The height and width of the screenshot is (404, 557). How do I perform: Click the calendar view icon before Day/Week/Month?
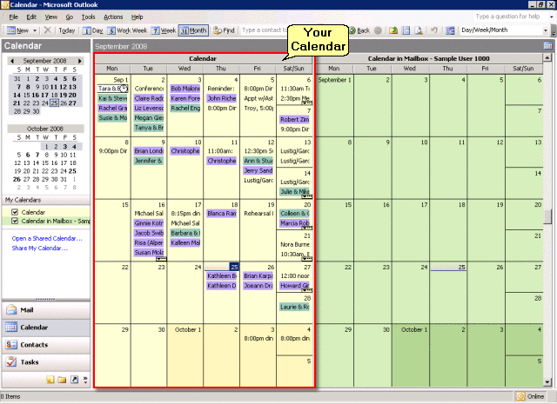pyautogui.click(x=450, y=30)
